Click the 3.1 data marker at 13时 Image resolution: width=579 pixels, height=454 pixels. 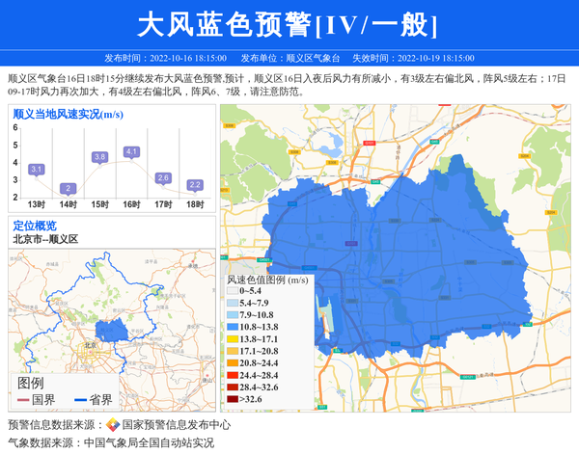[37, 170]
